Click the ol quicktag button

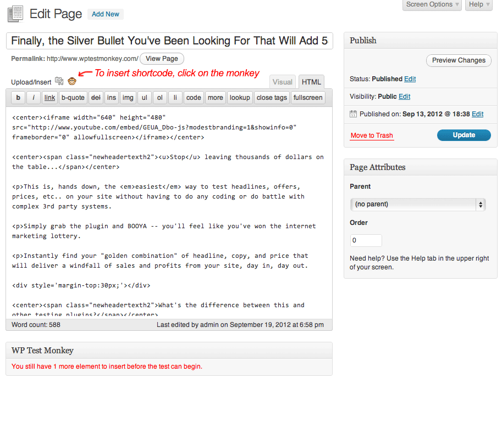pyautogui.click(x=160, y=98)
